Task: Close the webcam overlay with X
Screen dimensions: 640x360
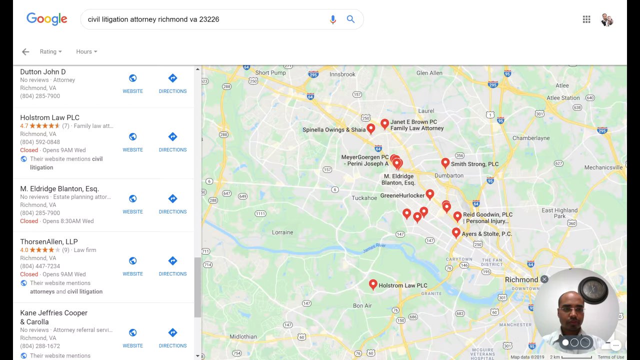Action: (x=544, y=279)
